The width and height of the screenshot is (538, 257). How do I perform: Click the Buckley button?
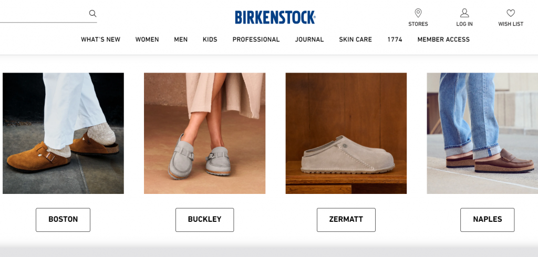[204, 220]
